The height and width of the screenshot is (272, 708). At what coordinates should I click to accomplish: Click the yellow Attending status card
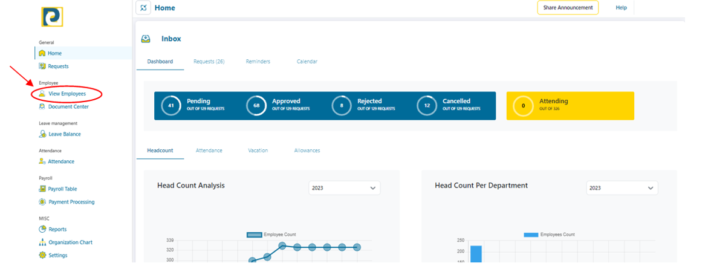tap(570, 106)
